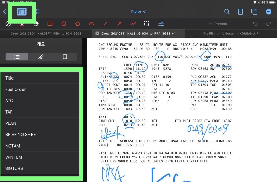Go to BRIEFING SHEET outline entry
The width and height of the screenshot is (277, 182).
point(21,134)
